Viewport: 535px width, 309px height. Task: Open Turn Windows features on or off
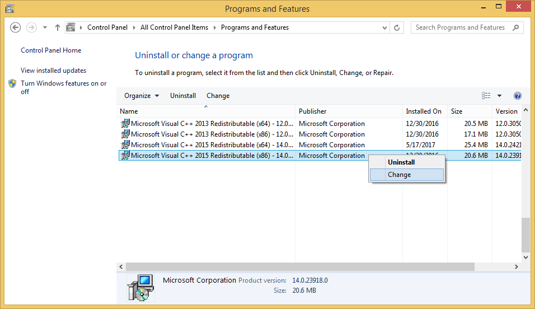63,87
